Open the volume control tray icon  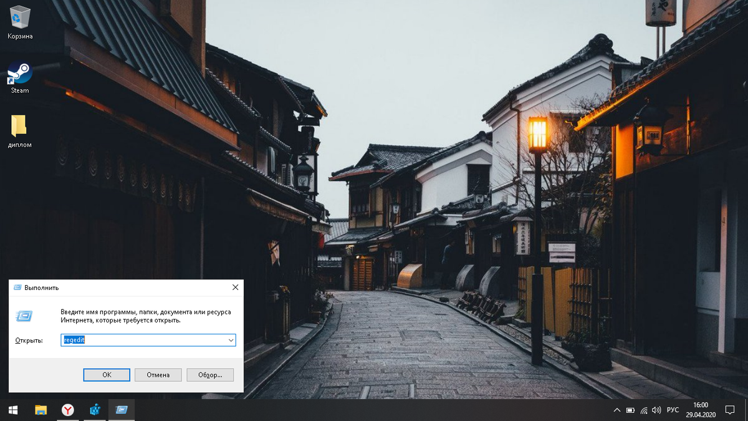pyautogui.click(x=656, y=410)
